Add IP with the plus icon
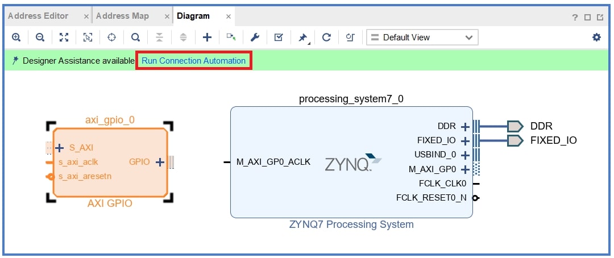This screenshot has height=258, width=614. (207, 37)
